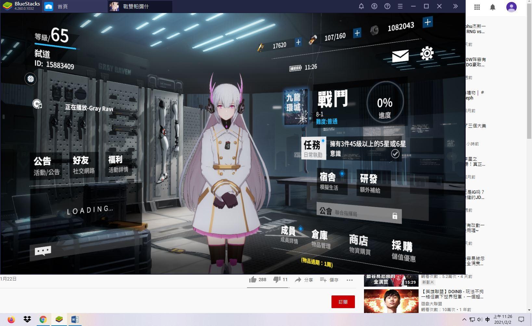Open the 公告 announcements
This screenshot has height=326, width=532.
(x=46, y=166)
